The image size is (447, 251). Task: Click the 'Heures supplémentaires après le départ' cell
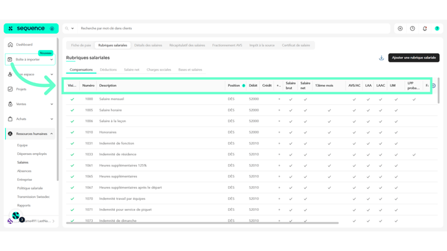[x=131, y=187]
